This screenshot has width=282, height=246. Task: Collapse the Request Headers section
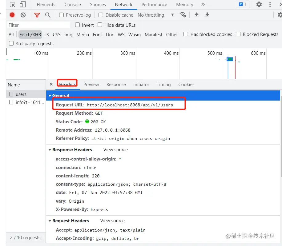tap(50, 221)
